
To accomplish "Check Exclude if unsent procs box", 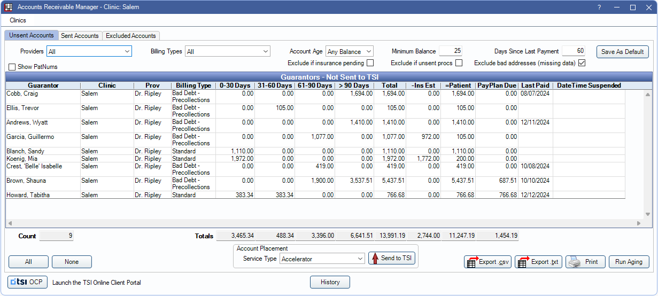I will 459,63.
